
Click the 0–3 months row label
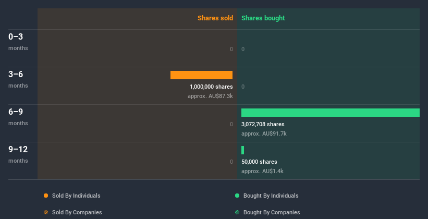pos(16,36)
